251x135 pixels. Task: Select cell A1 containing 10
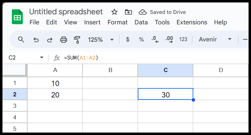55,83
